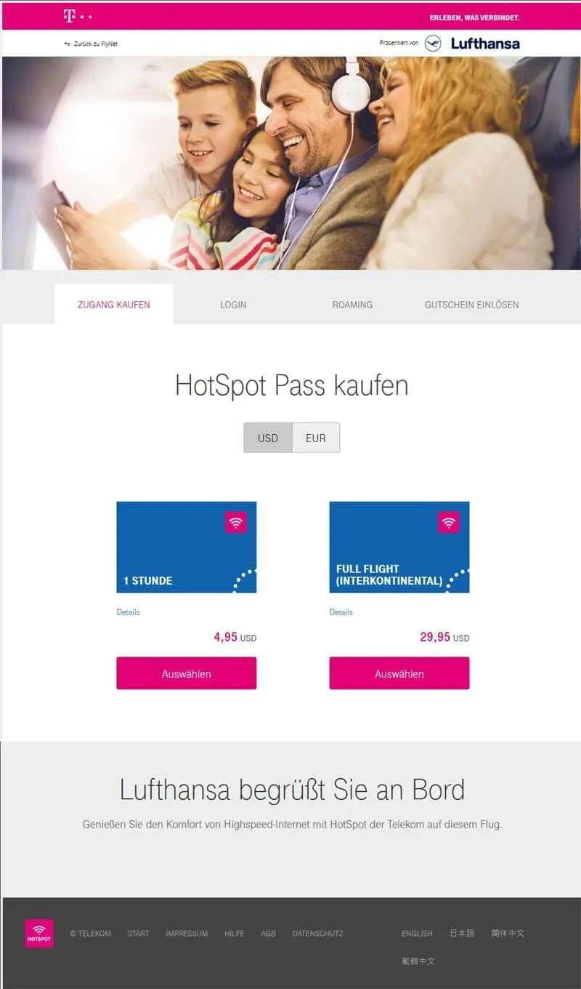Click the Wi-Fi icon on the 1 Stunde card
This screenshot has width=581, height=989.
pos(235,522)
